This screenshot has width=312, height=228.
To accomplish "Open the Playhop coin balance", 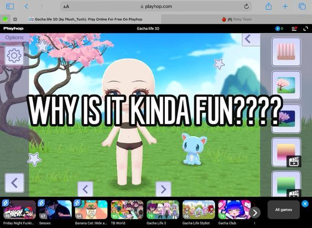I will [279, 29].
